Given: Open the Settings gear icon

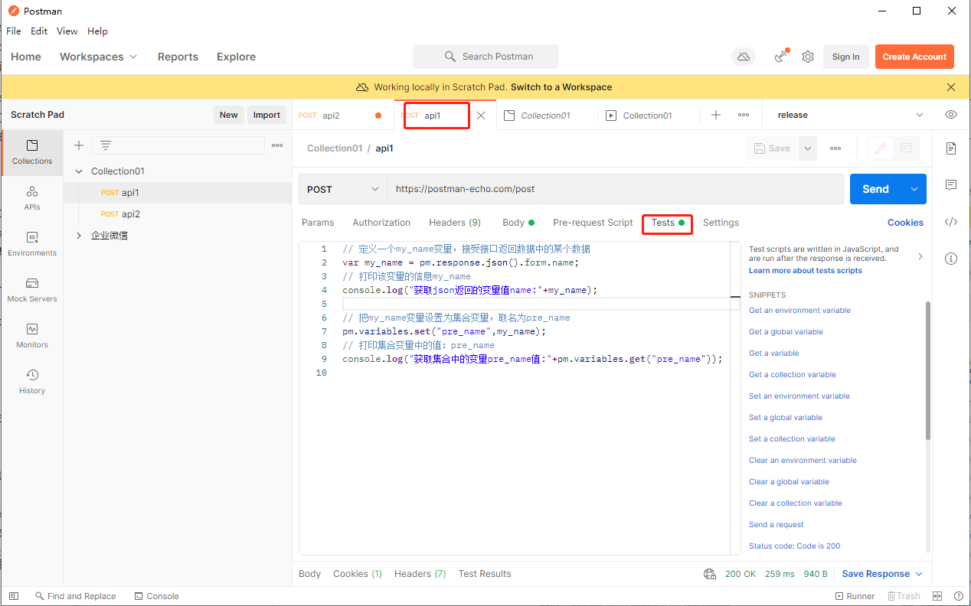Looking at the screenshot, I should tap(808, 57).
